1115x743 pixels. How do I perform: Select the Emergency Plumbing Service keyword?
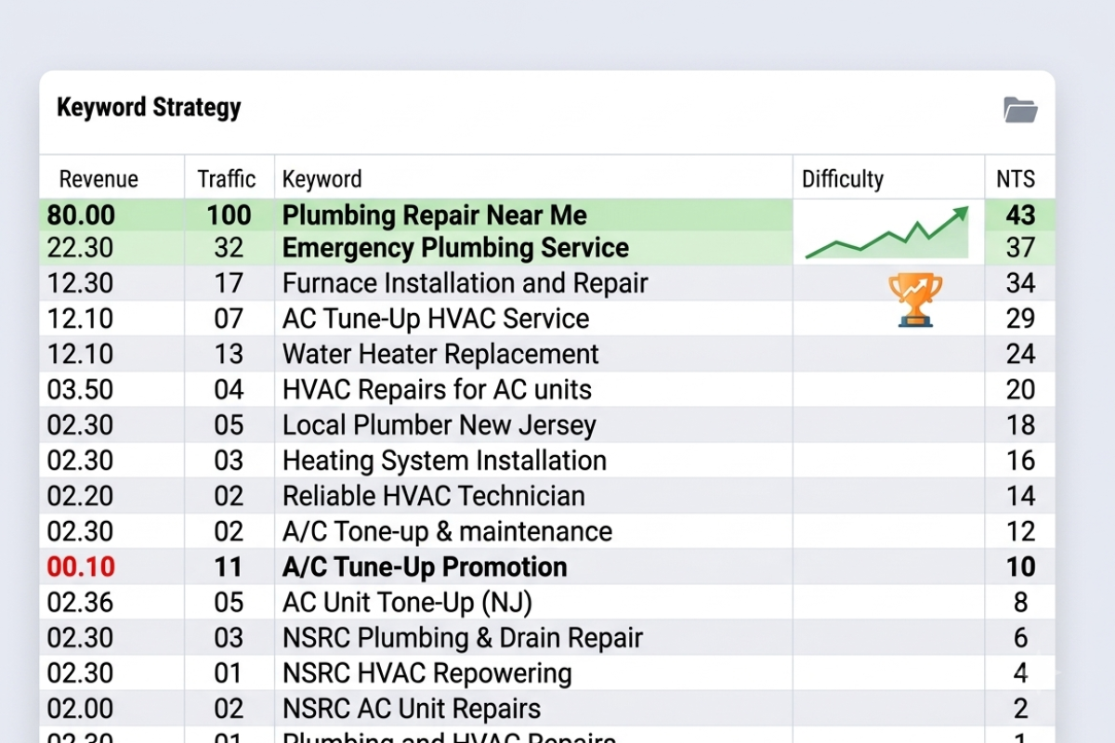pyautogui.click(x=455, y=248)
